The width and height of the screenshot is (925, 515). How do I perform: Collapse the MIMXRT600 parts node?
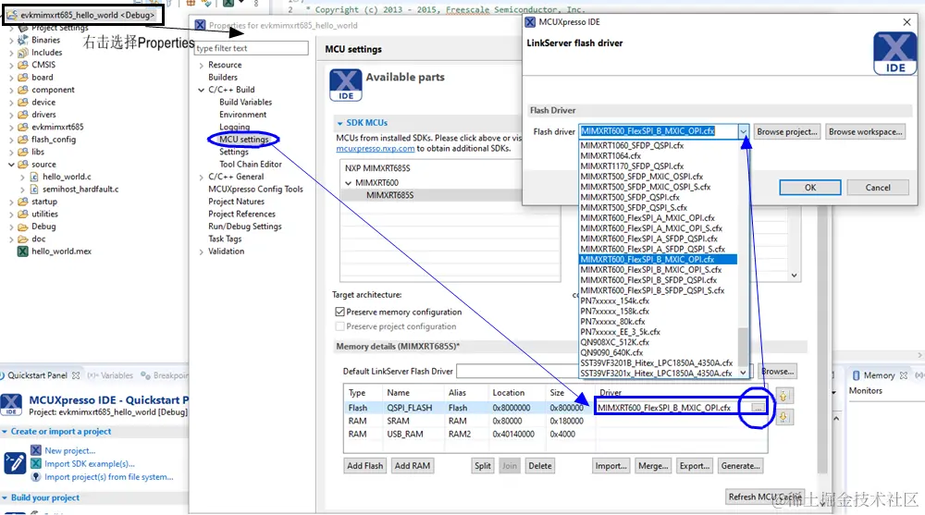click(x=348, y=183)
